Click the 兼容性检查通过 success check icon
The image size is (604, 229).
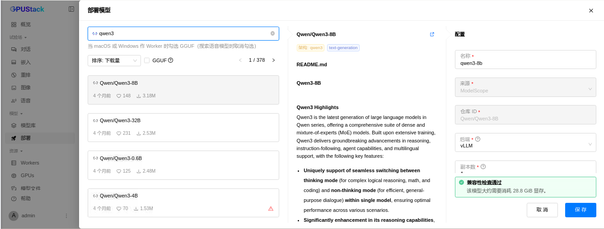pos(461,183)
